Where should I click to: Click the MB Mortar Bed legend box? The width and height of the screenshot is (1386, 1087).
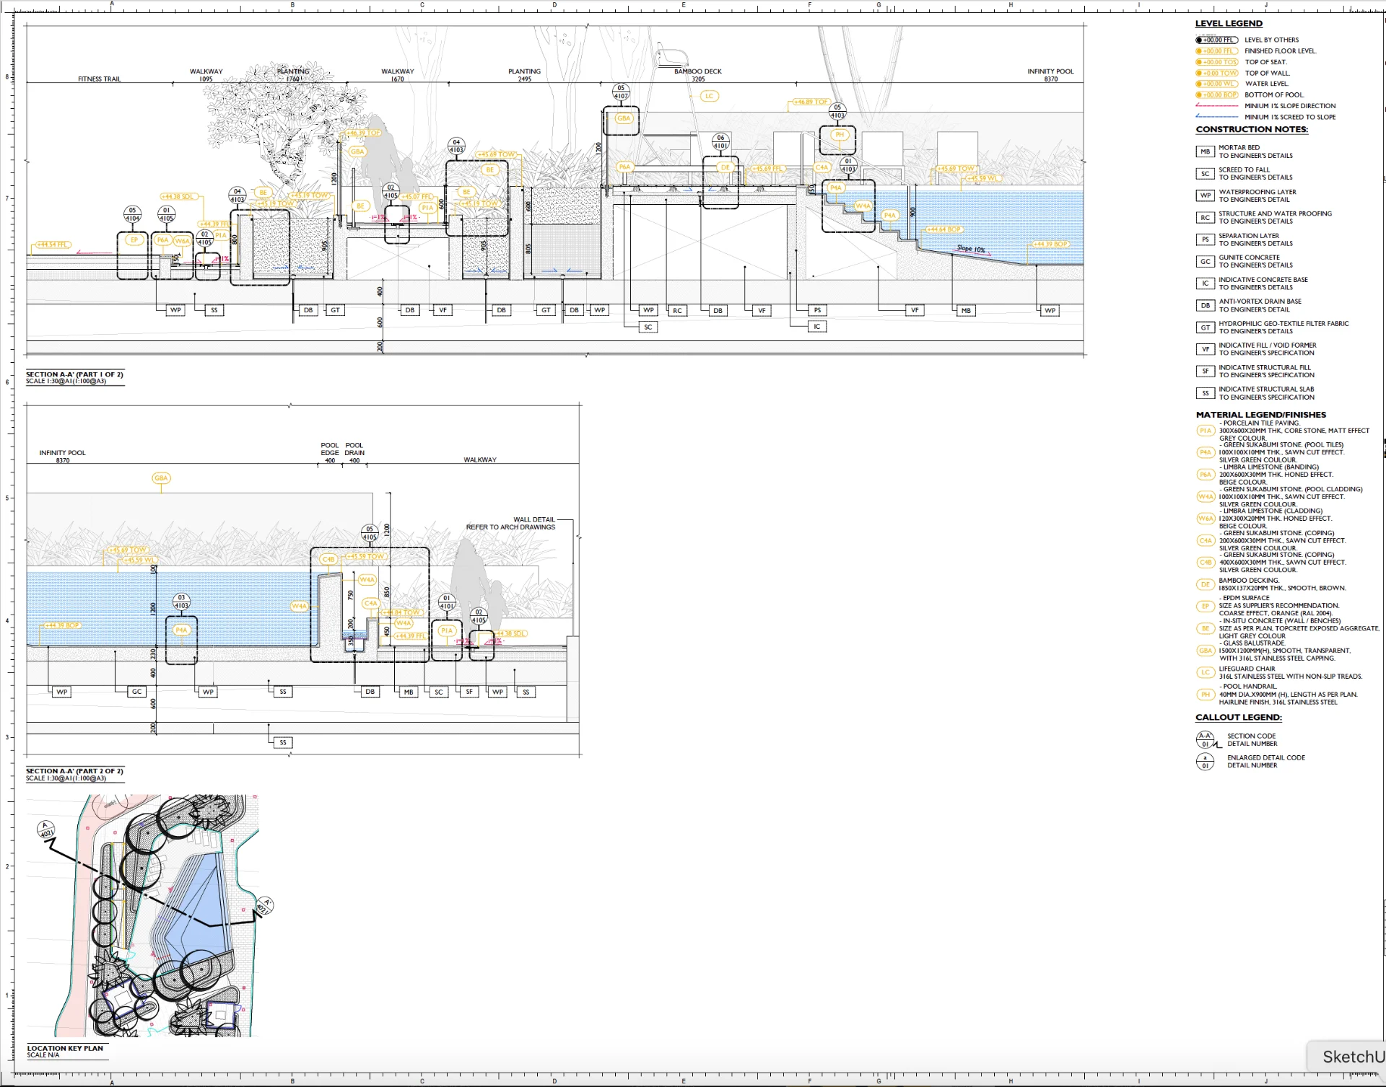(1205, 151)
